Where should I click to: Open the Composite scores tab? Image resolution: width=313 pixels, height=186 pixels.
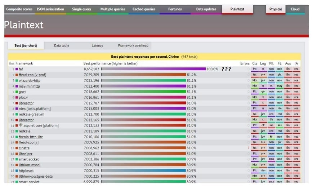[19, 9]
